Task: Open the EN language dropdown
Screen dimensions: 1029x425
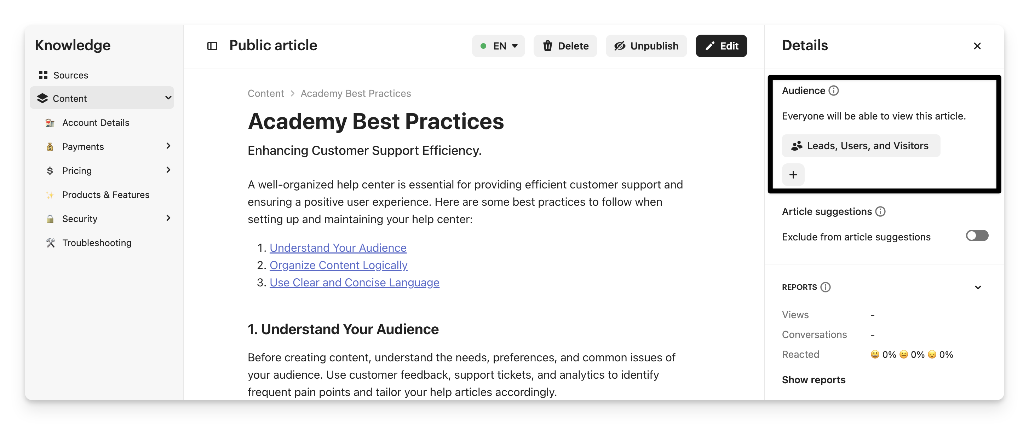Action: tap(499, 46)
